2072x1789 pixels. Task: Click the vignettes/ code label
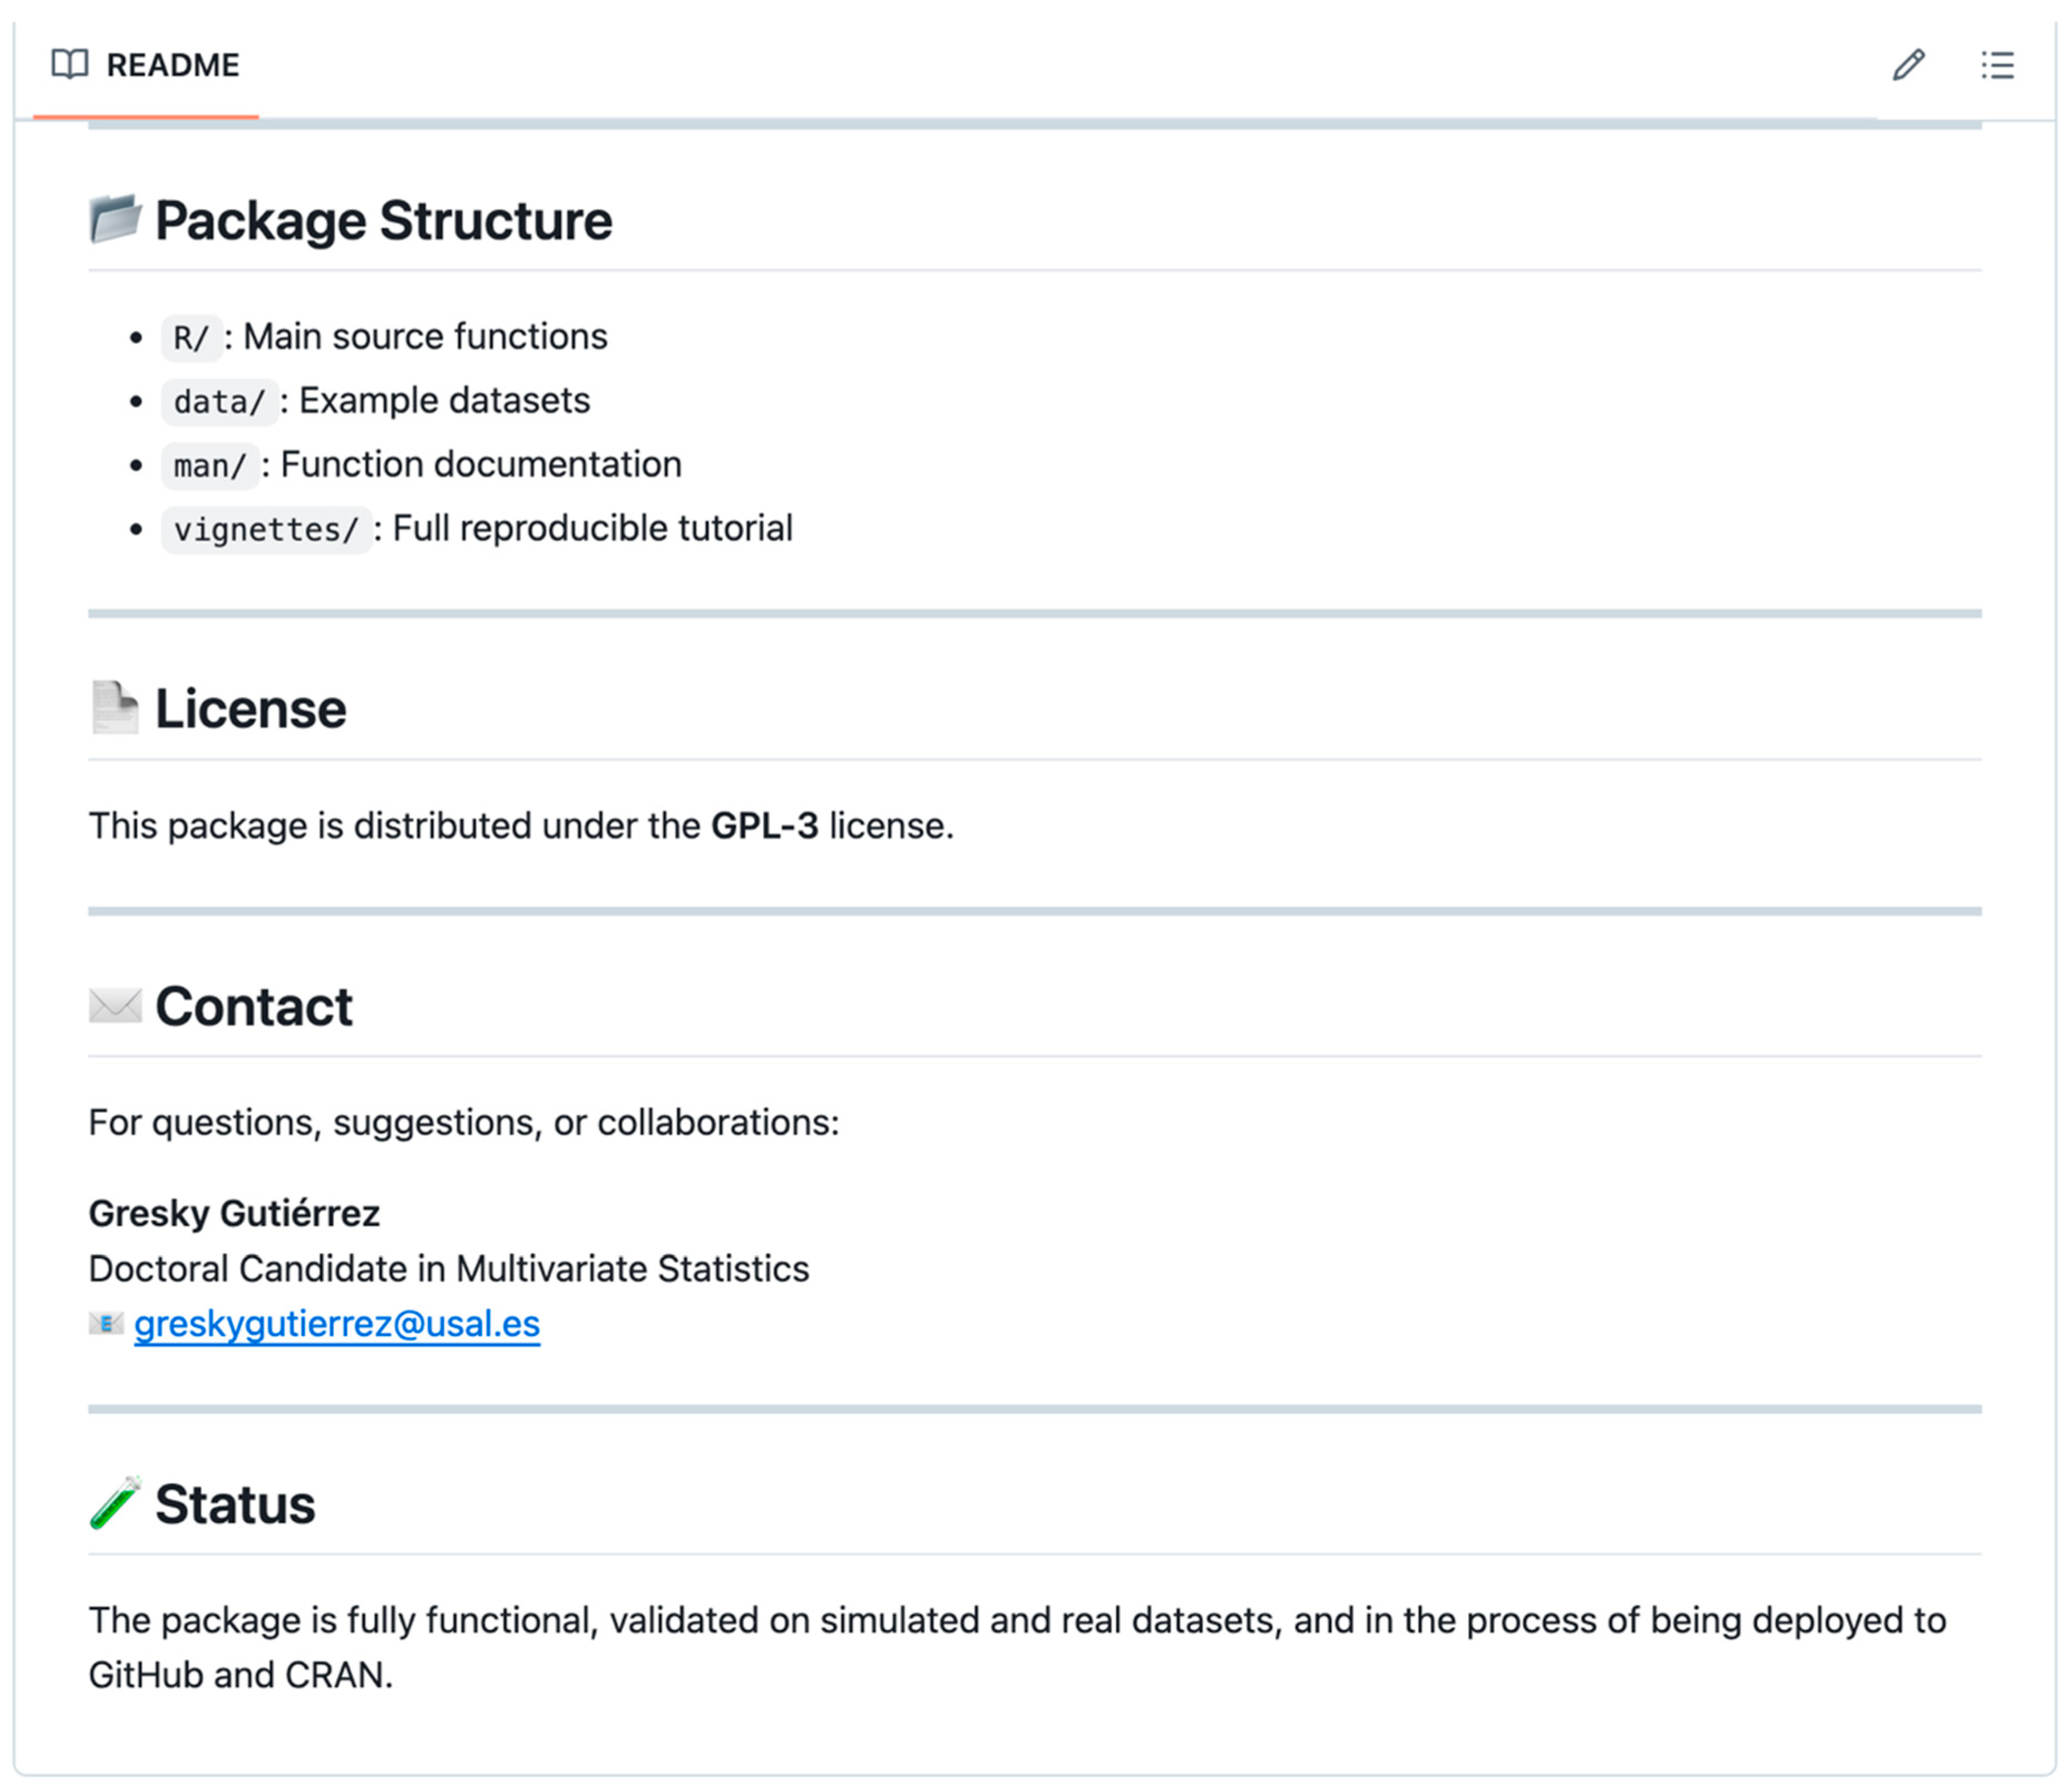265,530
